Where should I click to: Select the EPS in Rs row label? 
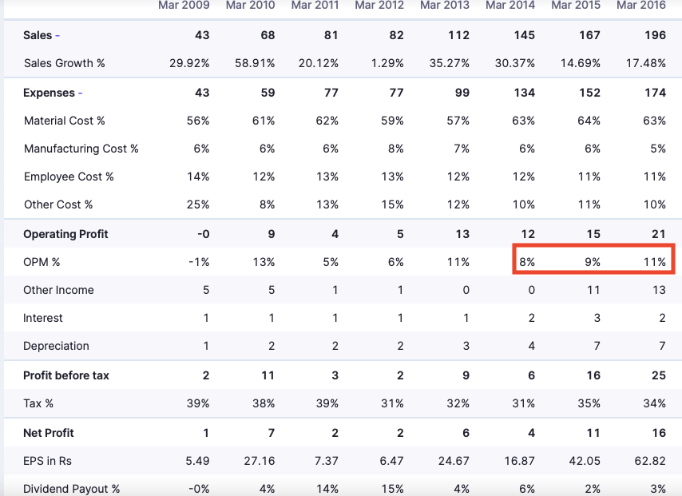tap(48, 461)
